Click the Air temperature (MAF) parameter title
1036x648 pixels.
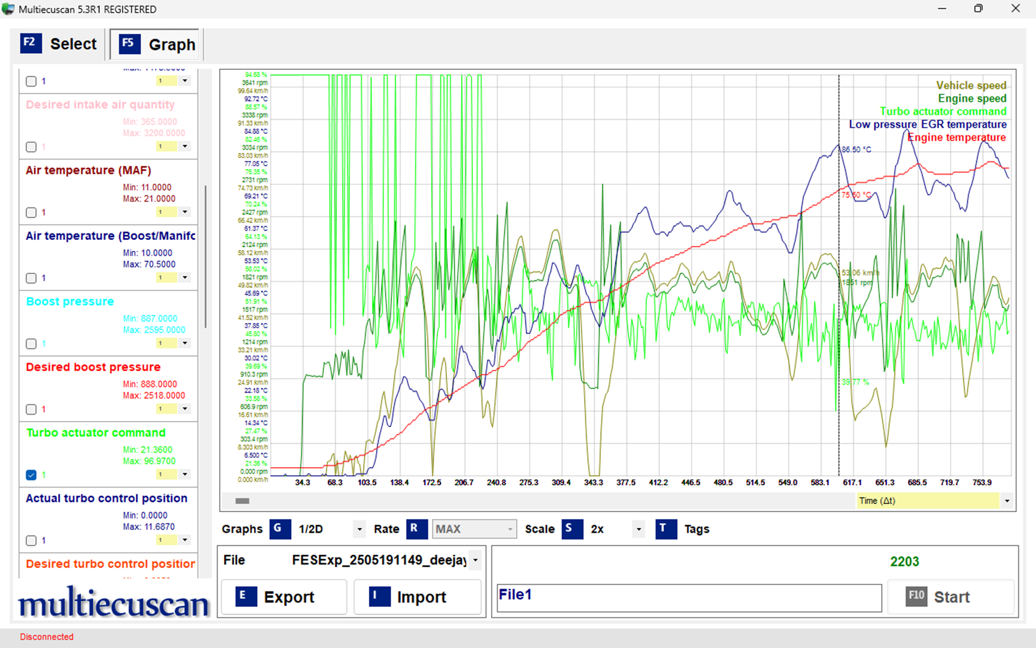click(x=88, y=170)
